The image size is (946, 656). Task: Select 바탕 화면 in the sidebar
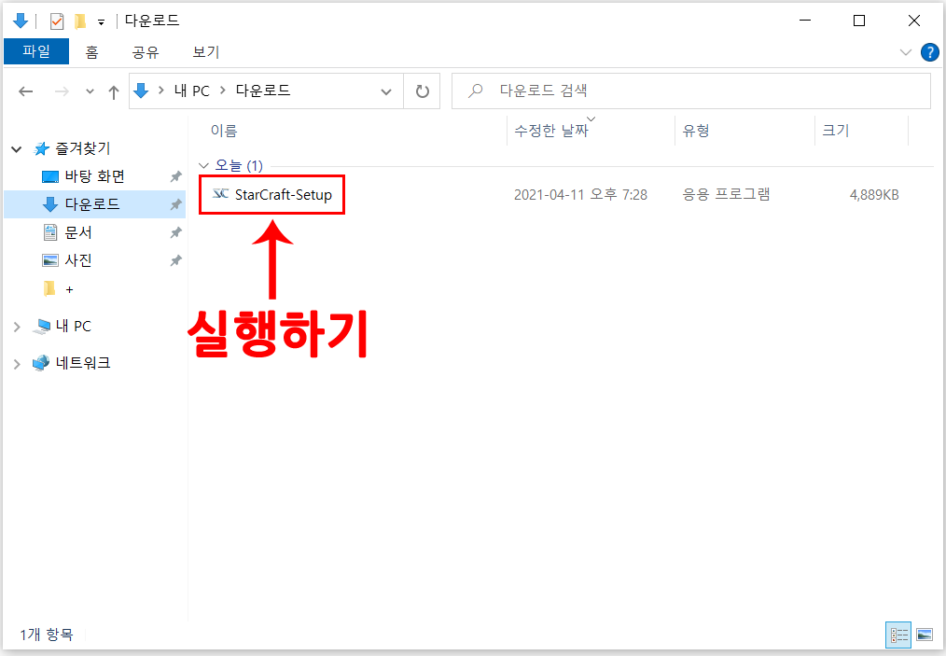coord(95,176)
